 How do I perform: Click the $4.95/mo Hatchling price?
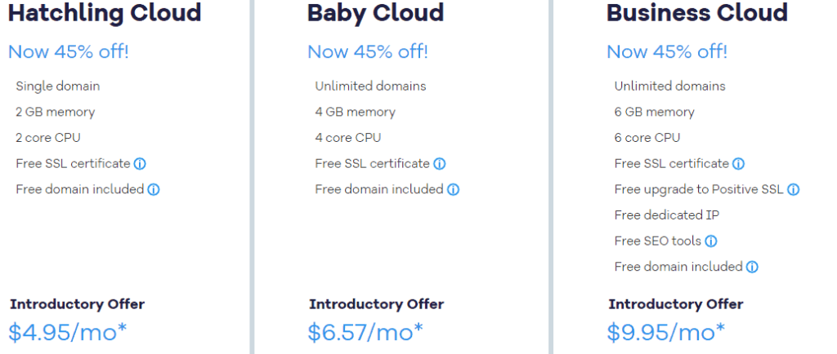pos(67,332)
